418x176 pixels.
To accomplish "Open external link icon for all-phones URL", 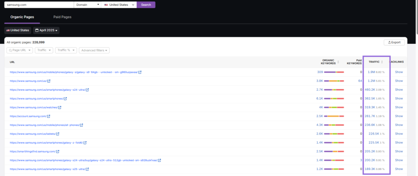I will pyautogui.click(x=82, y=125).
